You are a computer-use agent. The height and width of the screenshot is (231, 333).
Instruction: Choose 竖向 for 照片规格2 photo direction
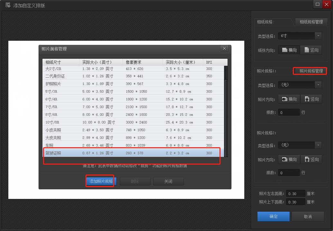pos(311,159)
